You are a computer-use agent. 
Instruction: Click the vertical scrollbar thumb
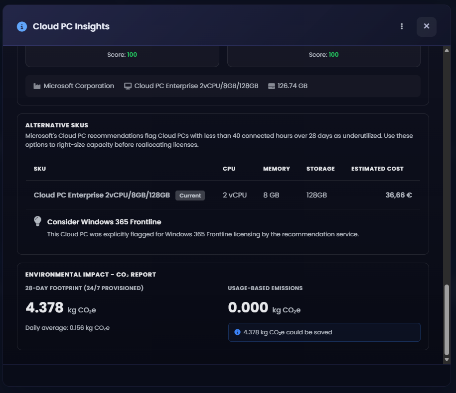pyautogui.click(x=447, y=320)
